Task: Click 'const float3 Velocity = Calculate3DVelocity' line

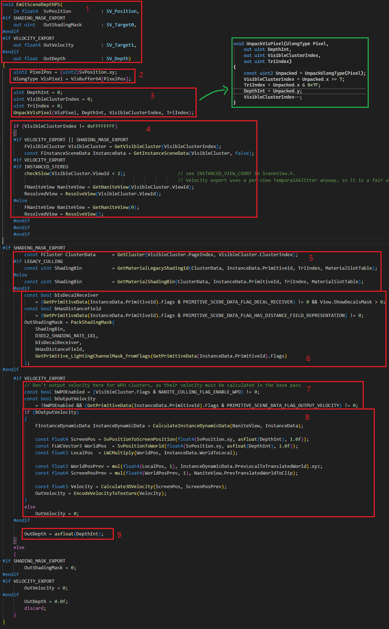Action: (131, 487)
